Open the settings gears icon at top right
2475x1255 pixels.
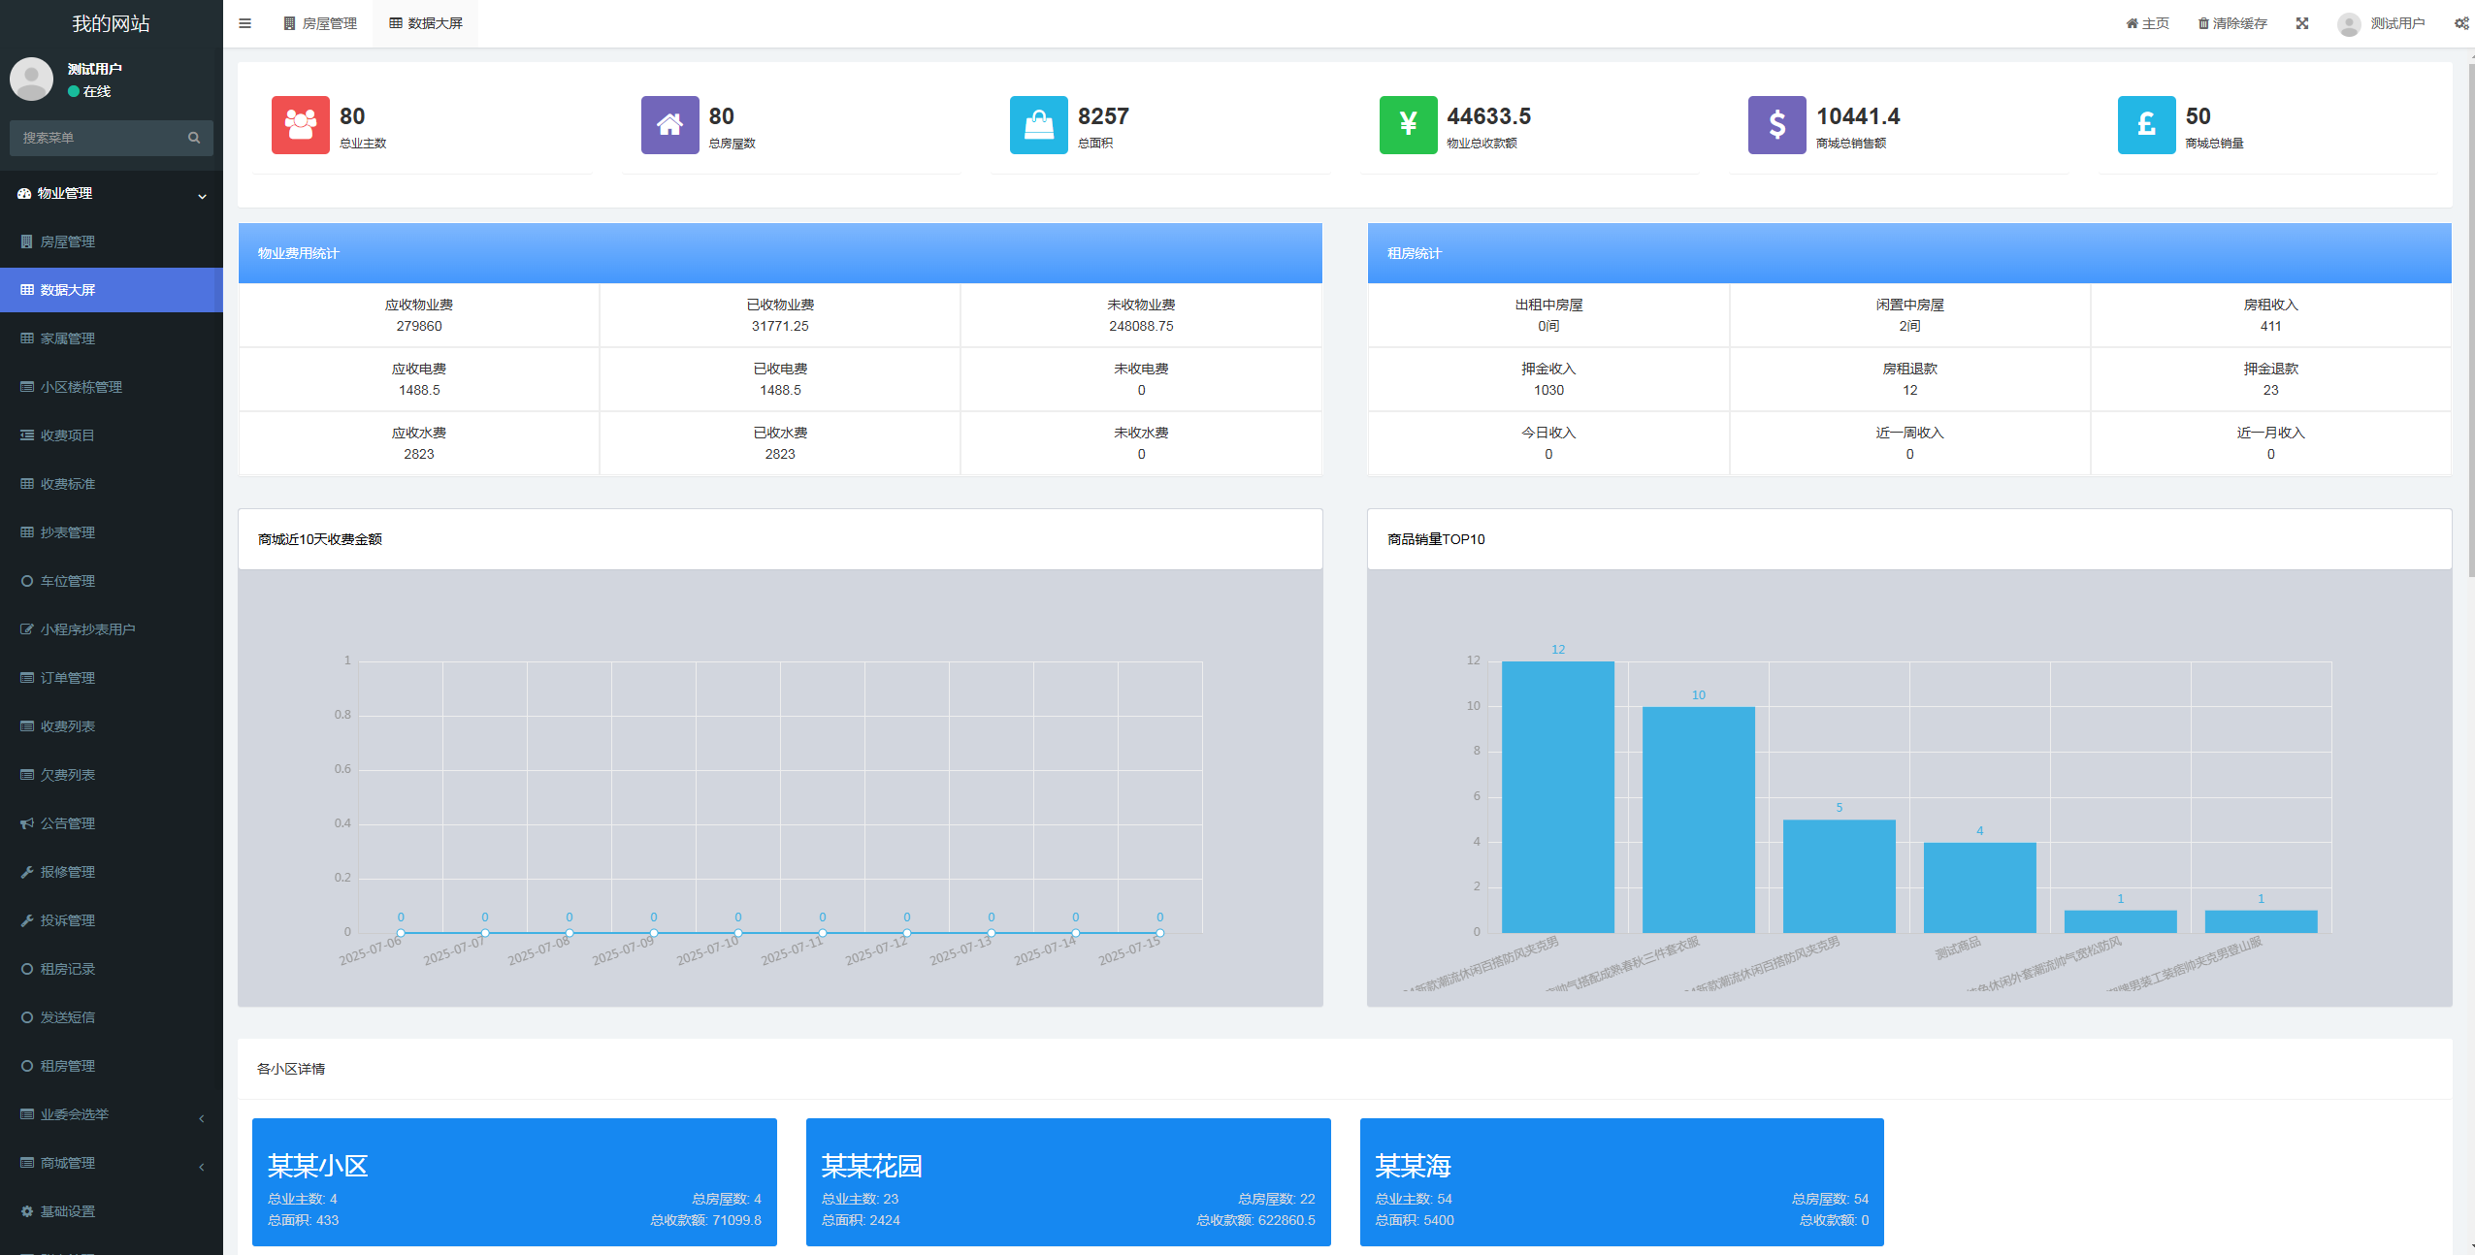[2460, 23]
